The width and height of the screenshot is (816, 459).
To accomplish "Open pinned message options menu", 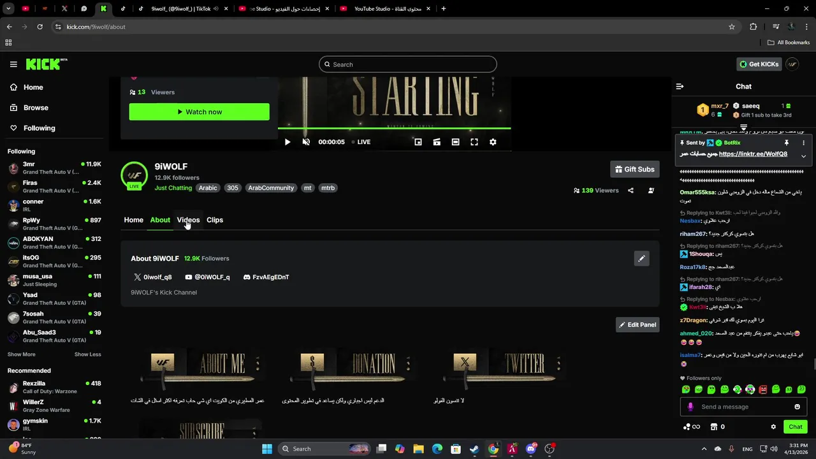I will coord(803,143).
